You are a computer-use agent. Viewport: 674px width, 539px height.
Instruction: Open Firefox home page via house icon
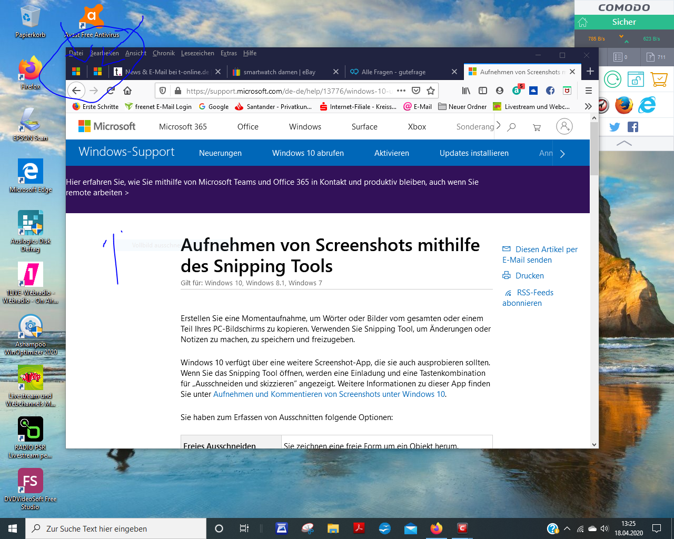coord(127,91)
